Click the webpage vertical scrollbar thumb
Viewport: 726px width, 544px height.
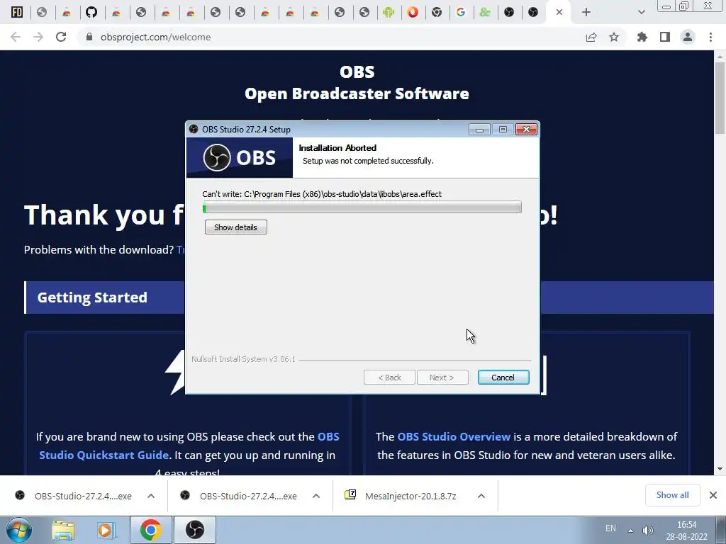(720, 97)
